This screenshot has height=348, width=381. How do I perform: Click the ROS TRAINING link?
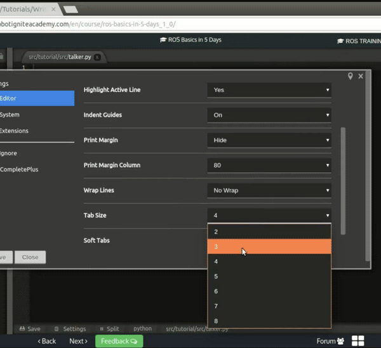pyautogui.click(x=359, y=41)
